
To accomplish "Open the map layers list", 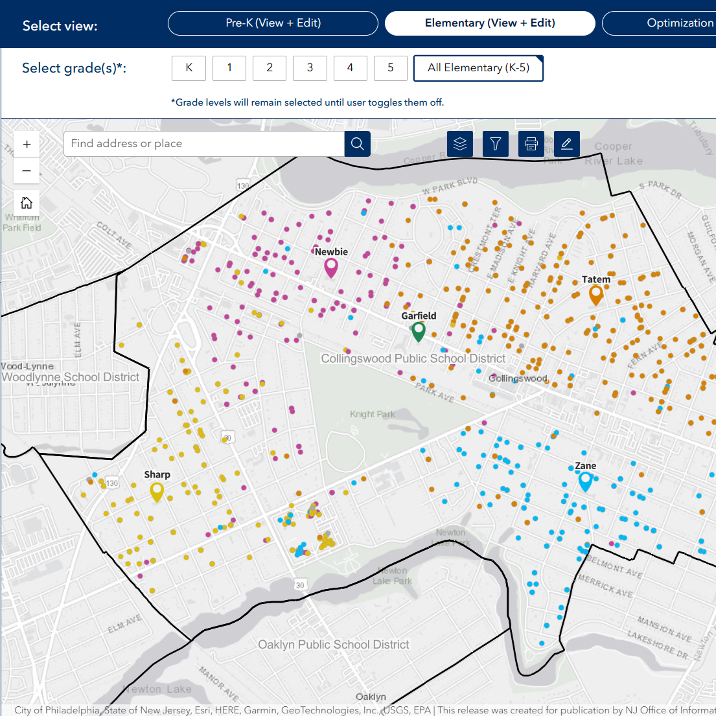I will point(460,144).
